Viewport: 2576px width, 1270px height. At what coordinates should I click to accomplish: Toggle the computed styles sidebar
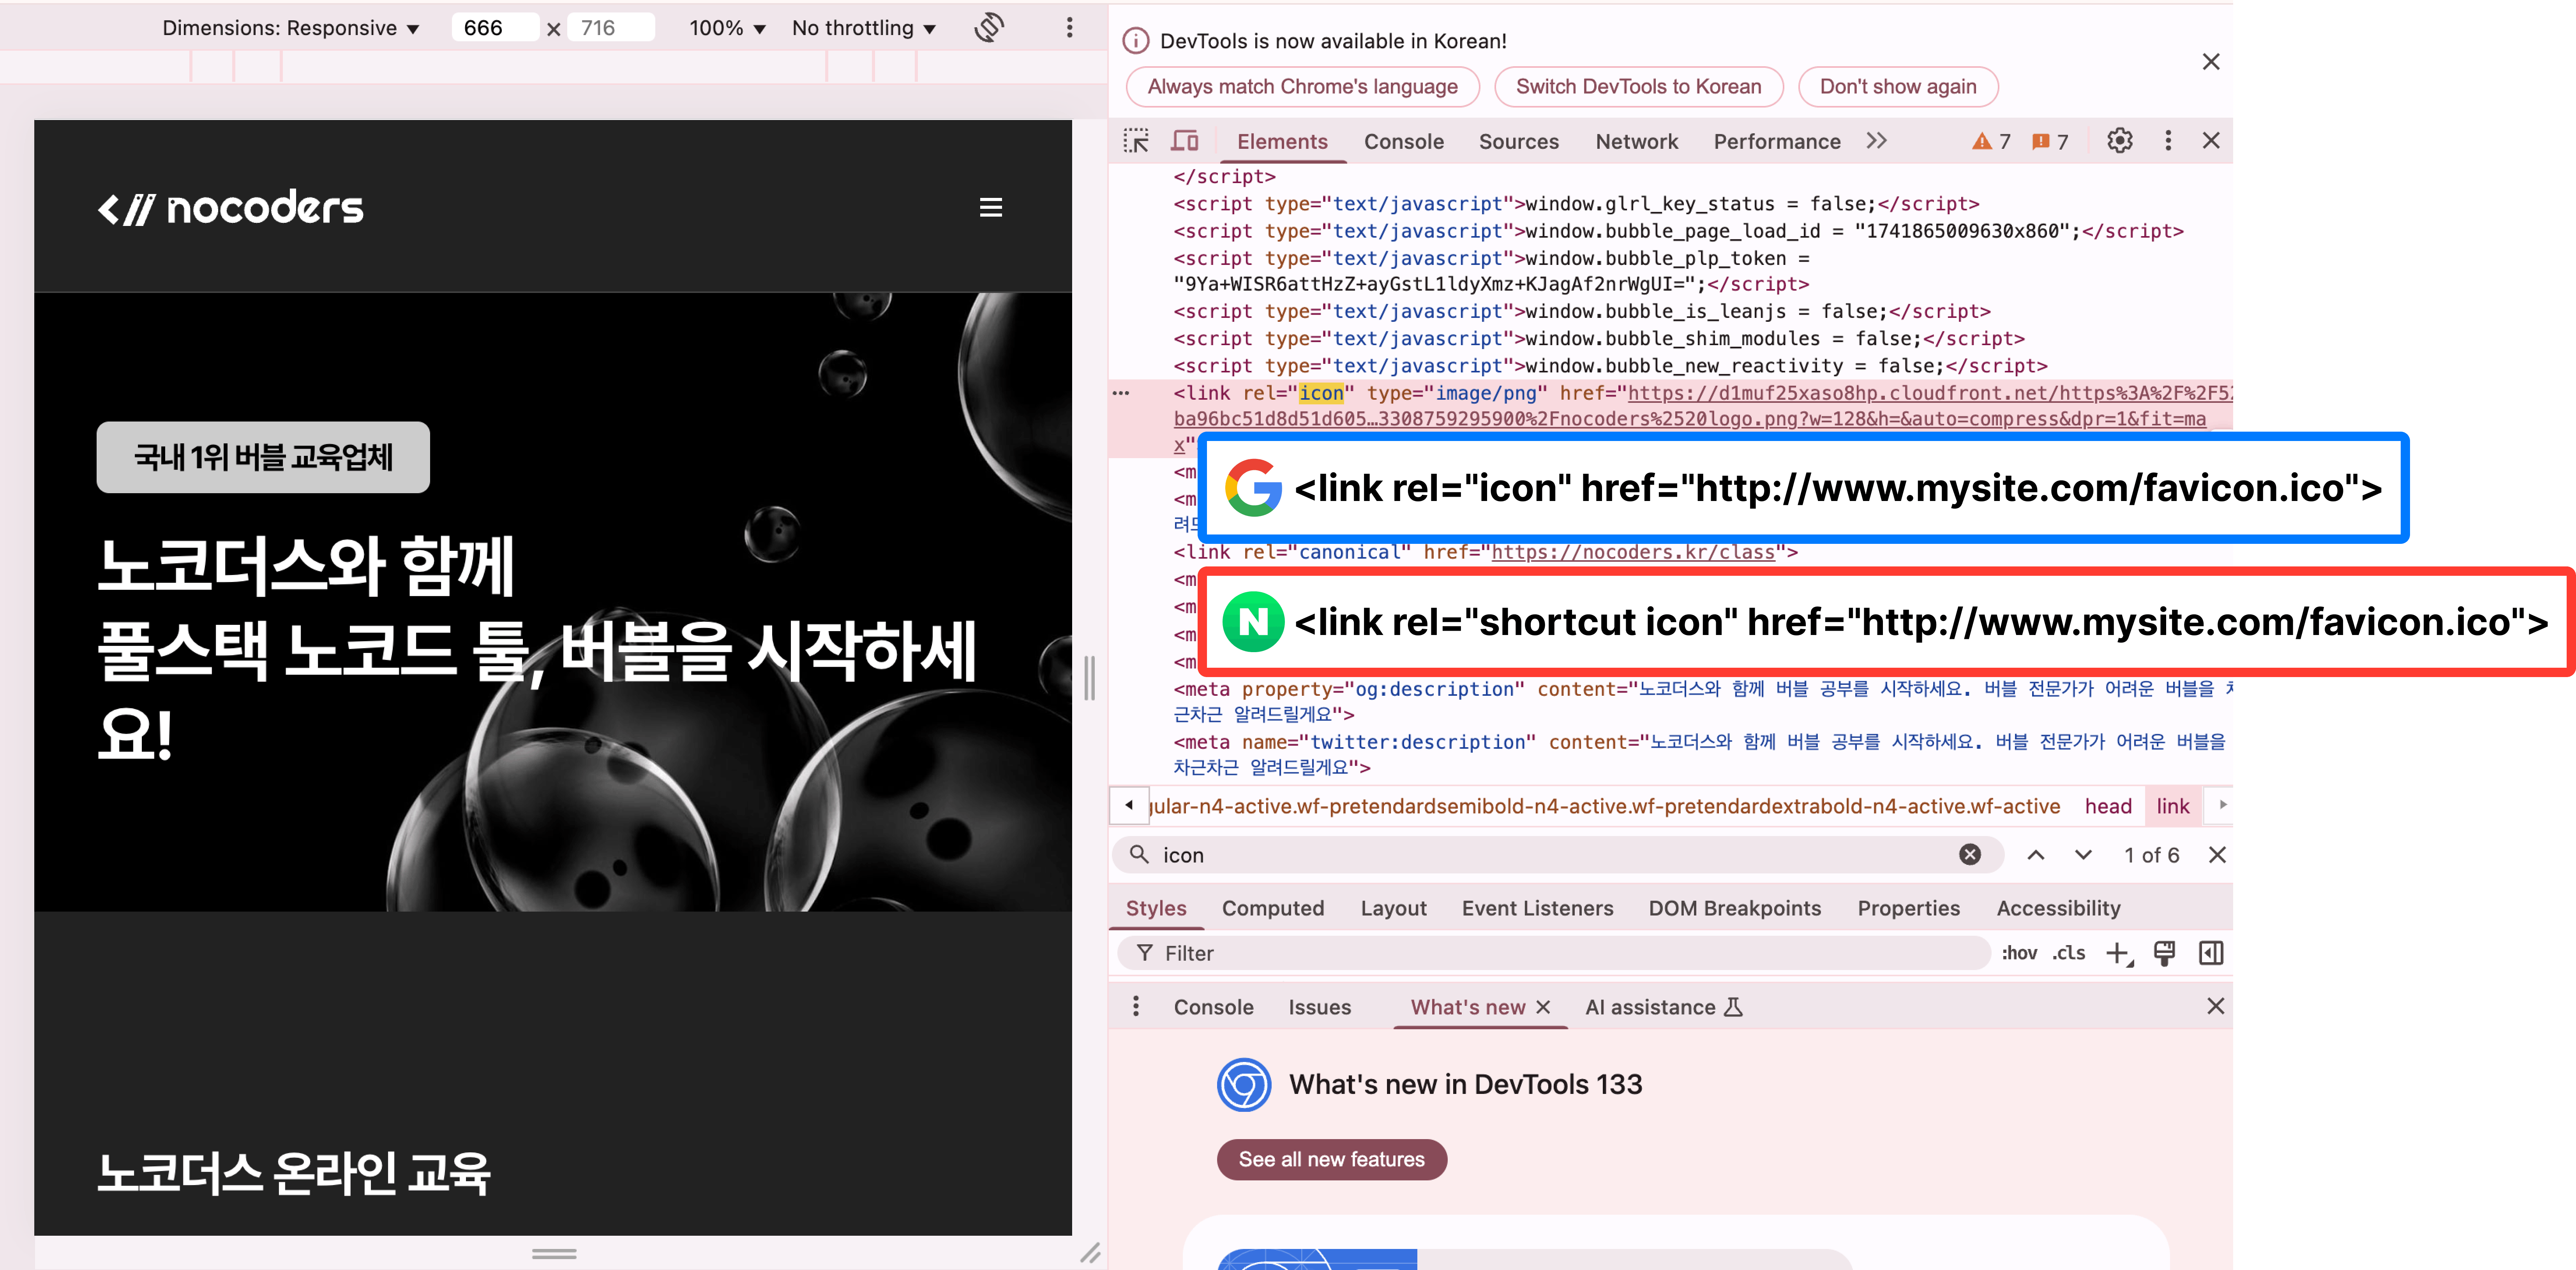pyautogui.click(x=2211, y=953)
